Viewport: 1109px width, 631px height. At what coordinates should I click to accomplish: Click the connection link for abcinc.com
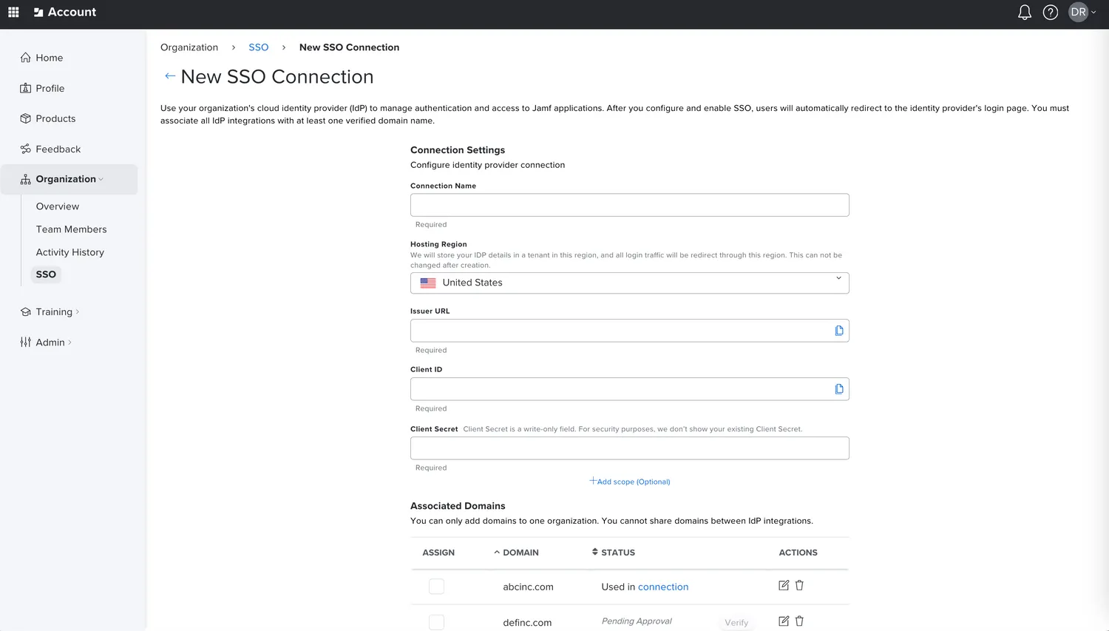point(662,586)
